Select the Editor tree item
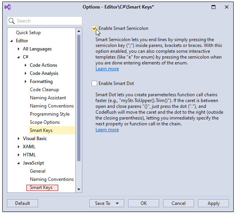The image size is (236, 215). [22, 41]
